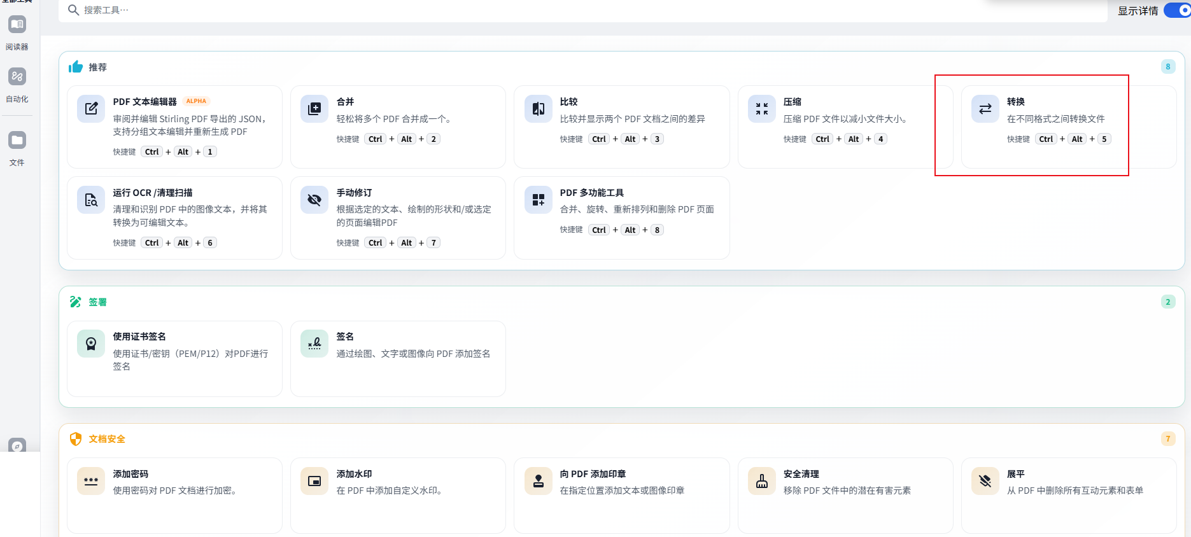Image resolution: width=1191 pixels, height=537 pixels.
Task: Select the 推荐 section heading
Action: pos(97,67)
